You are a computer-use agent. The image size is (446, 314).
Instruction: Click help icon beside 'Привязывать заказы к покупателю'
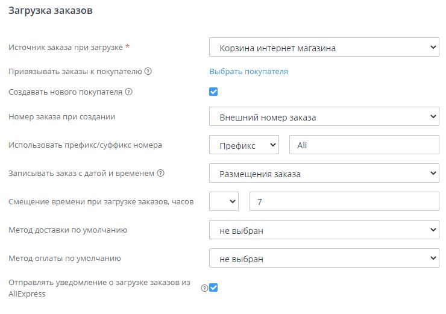tap(148, 72)
